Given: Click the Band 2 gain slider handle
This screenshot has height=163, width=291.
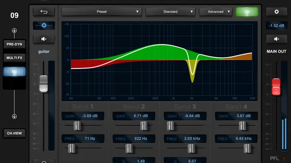Looking at the screenshot, I should [144, 126].
